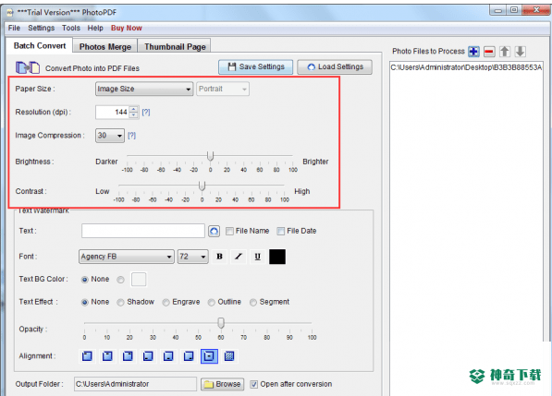Set watermark alignment to top-center
This screenshot has width=552, height=396.
click(107, 356)
